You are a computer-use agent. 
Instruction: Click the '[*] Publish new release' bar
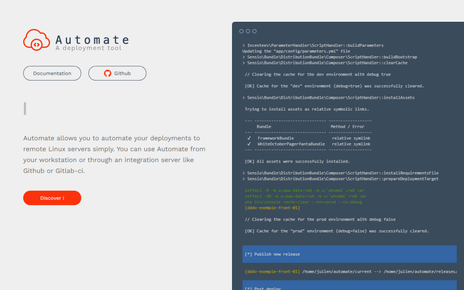[x=349, y=254]
